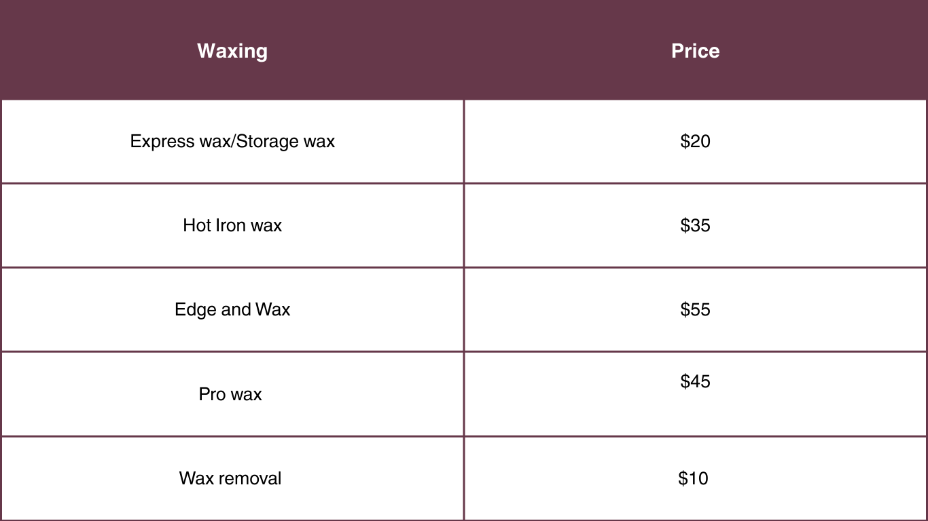Select the $10 price cell
Viewport: 928px width, 521px height.
tap(693, 478)
